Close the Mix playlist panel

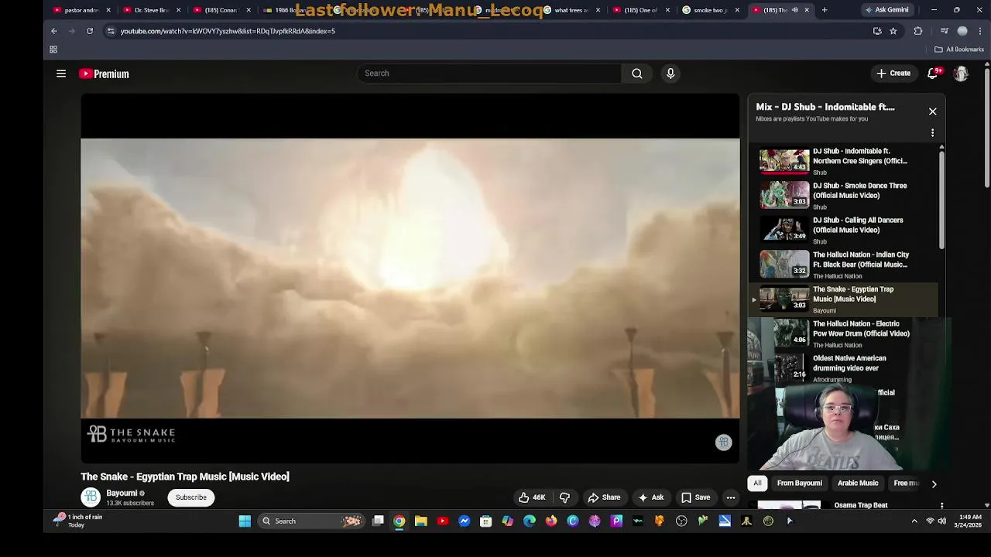pyautogui.click(x=932, y=111)
